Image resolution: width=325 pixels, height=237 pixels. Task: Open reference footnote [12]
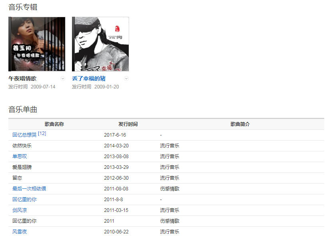(x=42, y=133)
